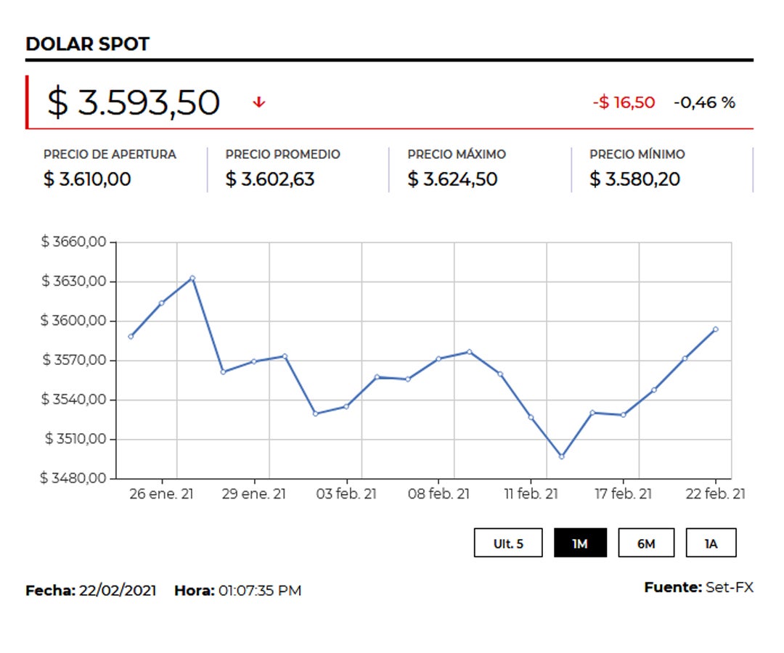Screen dimensions: 784x653
Task: Click the red down arrow price indicator
Action: tap(258, 102)
